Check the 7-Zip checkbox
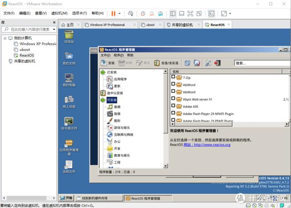 (173, 77)
